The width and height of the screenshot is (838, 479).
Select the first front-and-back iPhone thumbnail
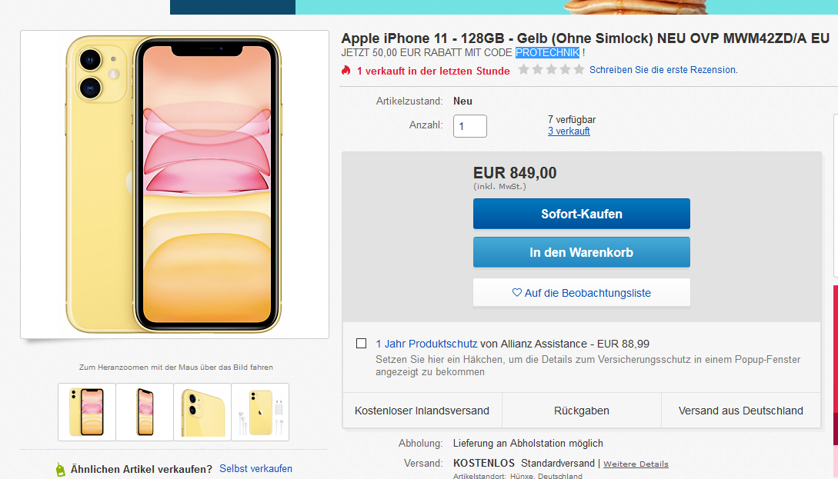point(87,412)
